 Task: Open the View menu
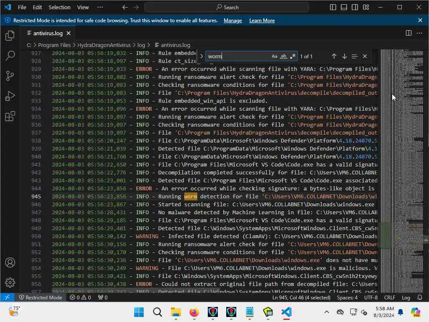(x=83, y=8)
